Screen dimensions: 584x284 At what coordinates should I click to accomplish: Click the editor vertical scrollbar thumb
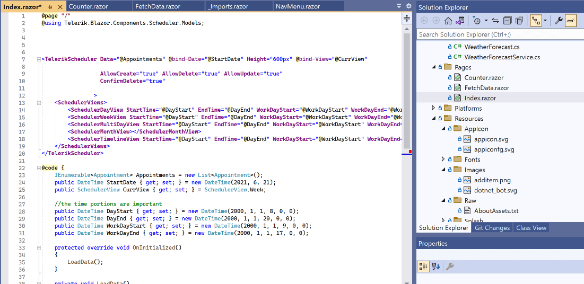(x=407, y=90)
